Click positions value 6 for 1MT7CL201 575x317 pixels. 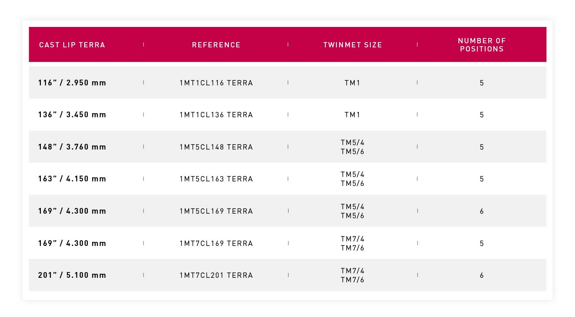482,275
